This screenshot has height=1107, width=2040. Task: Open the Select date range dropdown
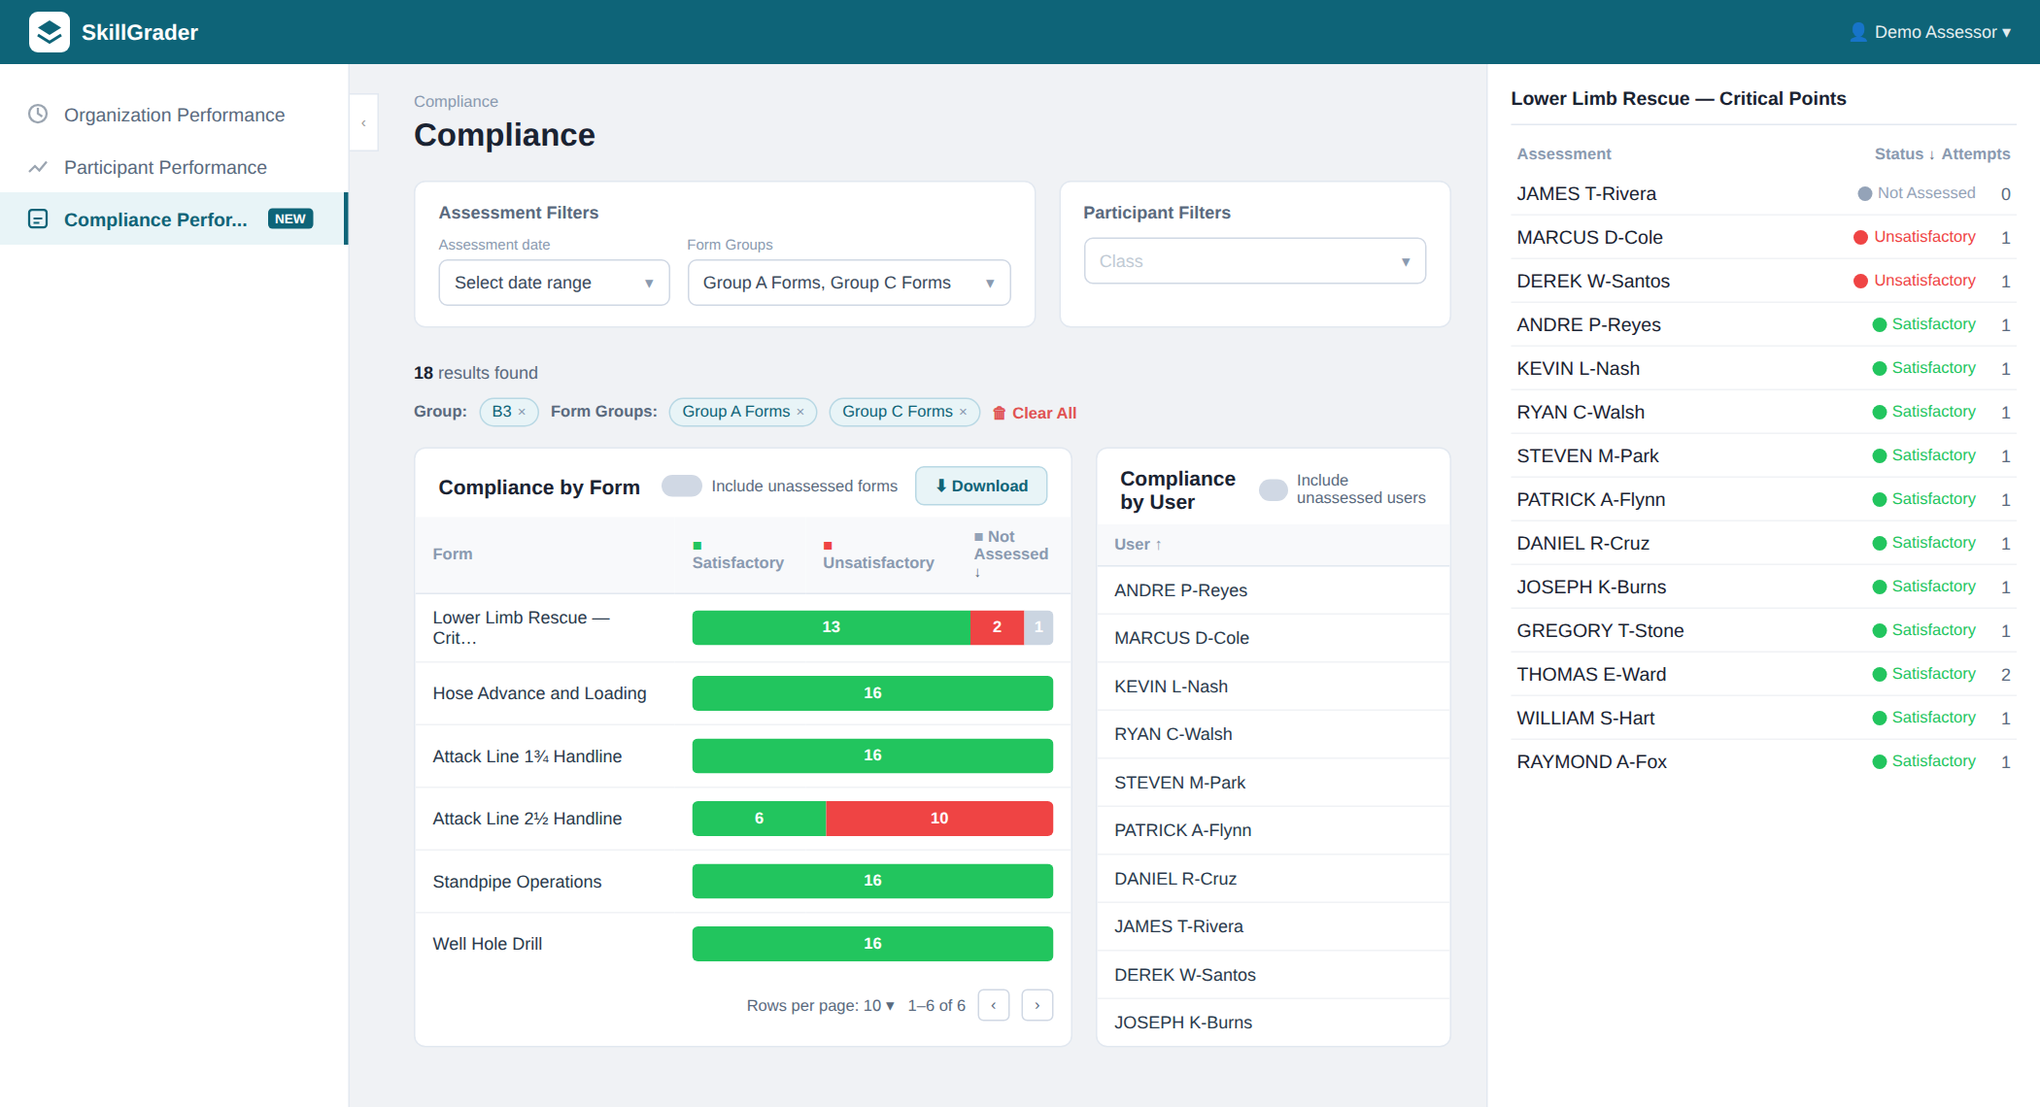point(554,282)
